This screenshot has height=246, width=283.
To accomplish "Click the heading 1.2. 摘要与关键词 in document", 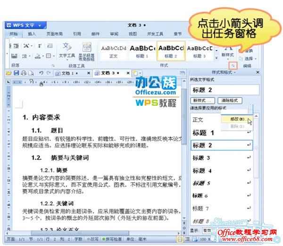I will [60, 158].
